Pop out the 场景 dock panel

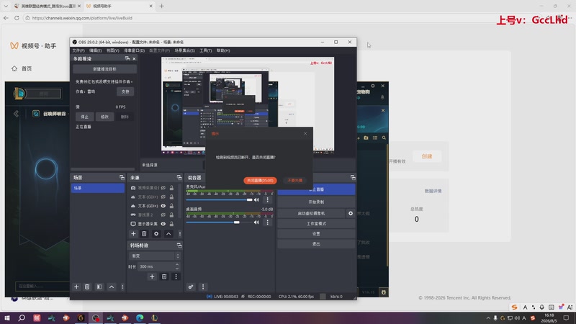click(x=122, y=177)
